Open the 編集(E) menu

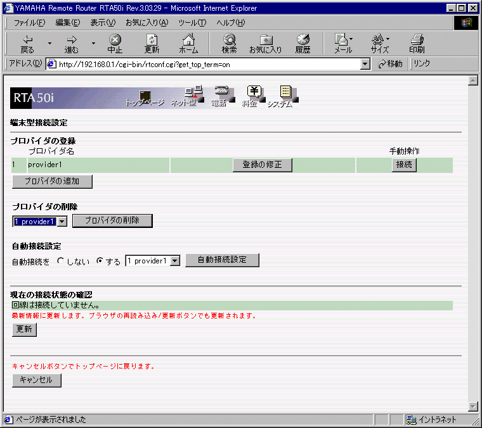pos(68,23)
